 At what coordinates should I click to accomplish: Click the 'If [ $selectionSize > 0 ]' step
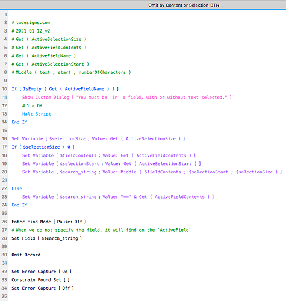click(x=43, y=147)
